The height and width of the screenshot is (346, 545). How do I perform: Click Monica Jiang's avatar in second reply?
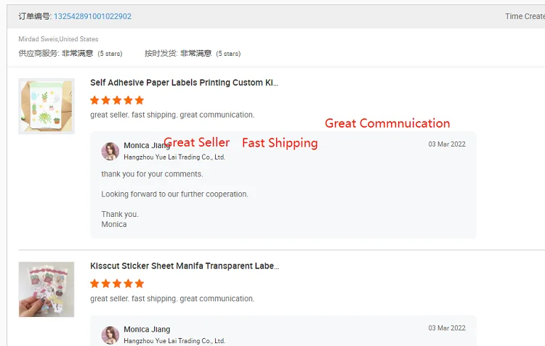(x=110, y=334)
